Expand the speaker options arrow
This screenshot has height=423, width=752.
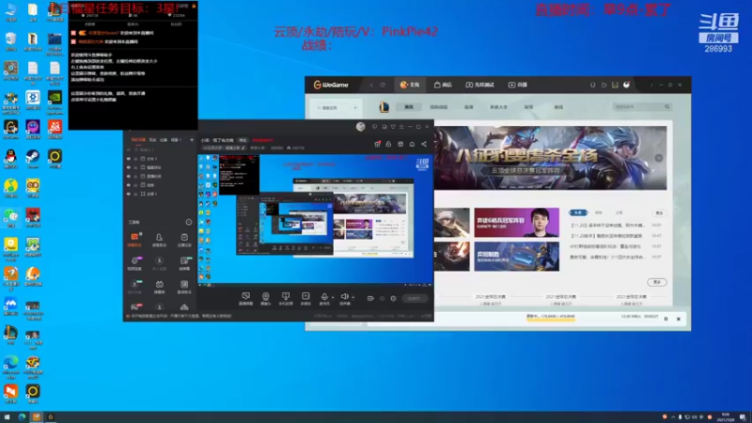[x=353, y=297]
